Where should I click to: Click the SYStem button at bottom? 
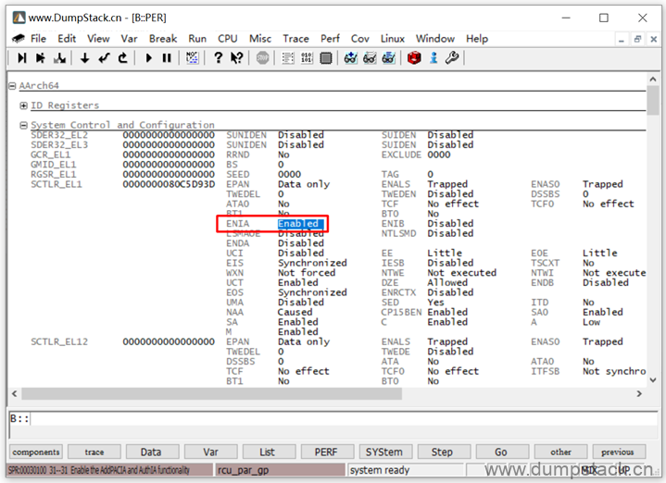(x=383, y=452)
